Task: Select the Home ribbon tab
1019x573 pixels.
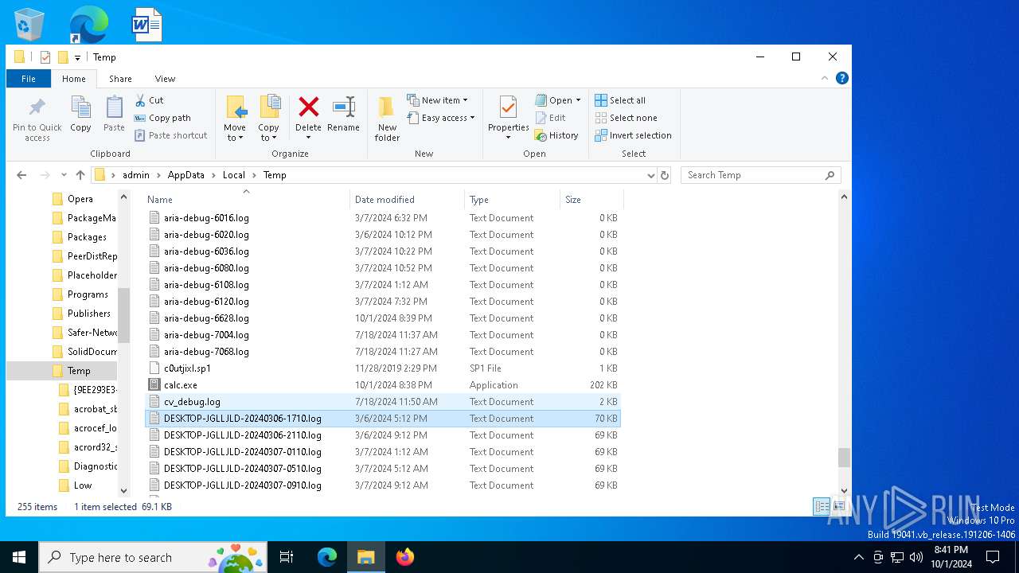Action: (x=73, y=79)
